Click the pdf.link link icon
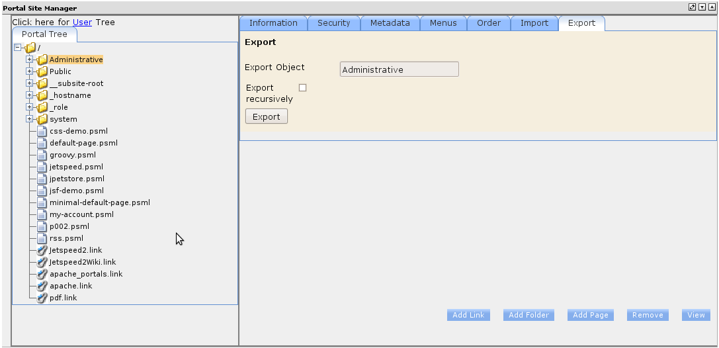719x348 pixels. [x=42, y=298]
